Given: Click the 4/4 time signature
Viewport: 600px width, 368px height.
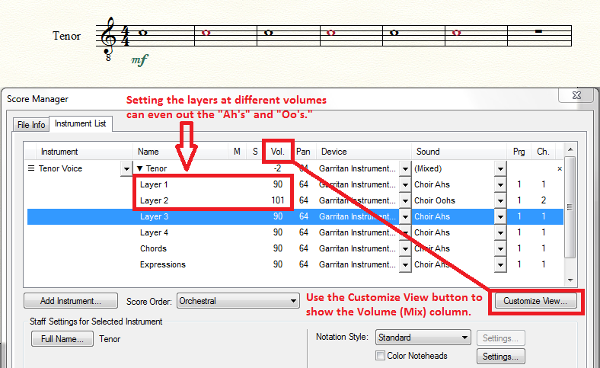Looking at the screenshot, I should coord(122,35).
